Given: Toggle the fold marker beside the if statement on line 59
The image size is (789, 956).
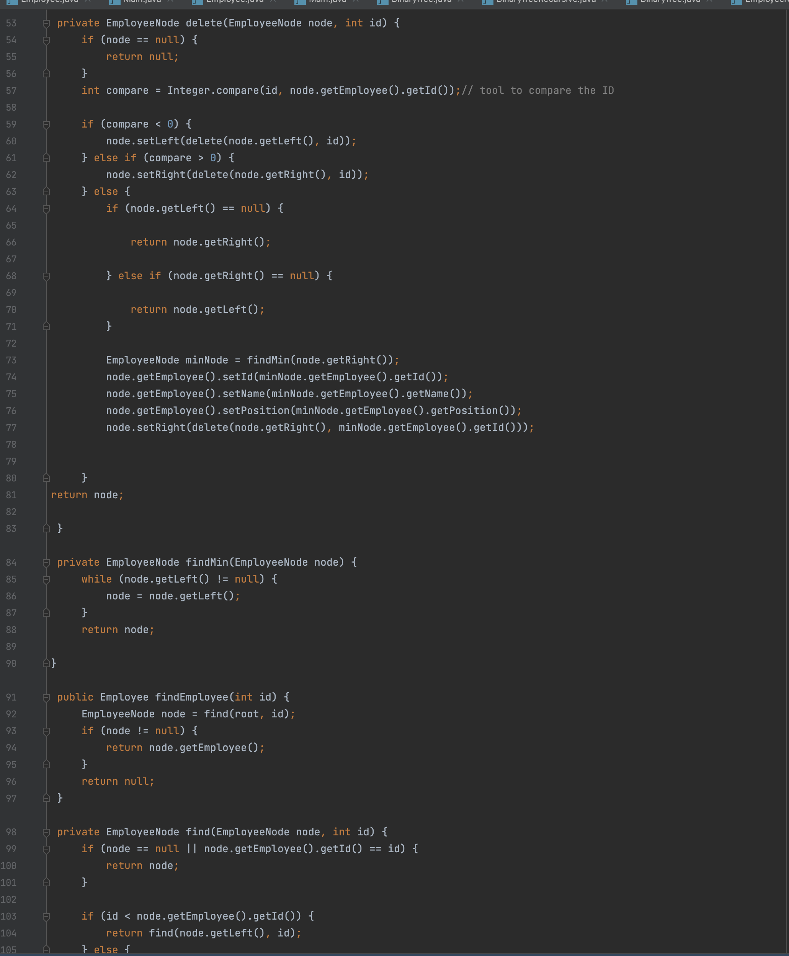Looking at the screenshot, I should pyautogui.click(x=46, y=124).
